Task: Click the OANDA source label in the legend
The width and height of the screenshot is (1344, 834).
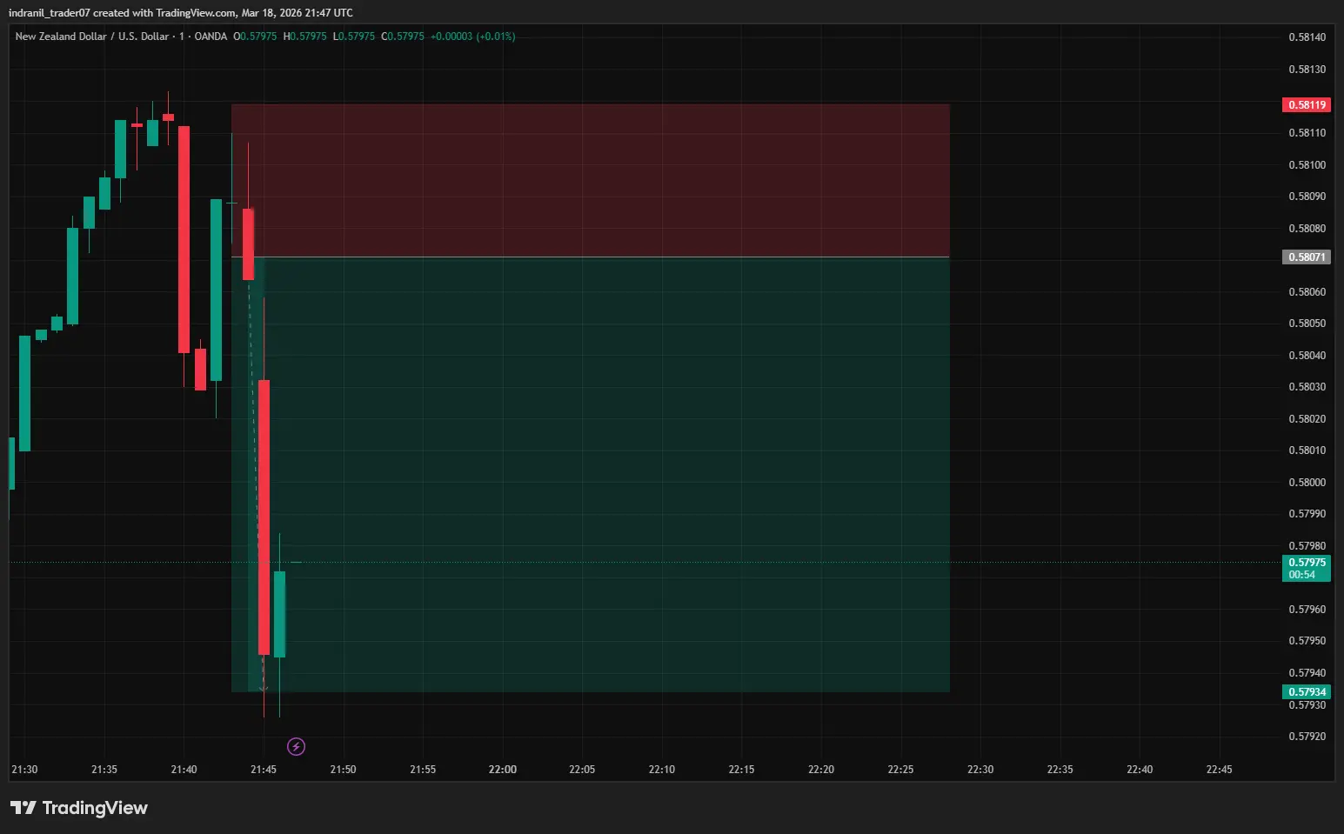Action: point(211,37)
